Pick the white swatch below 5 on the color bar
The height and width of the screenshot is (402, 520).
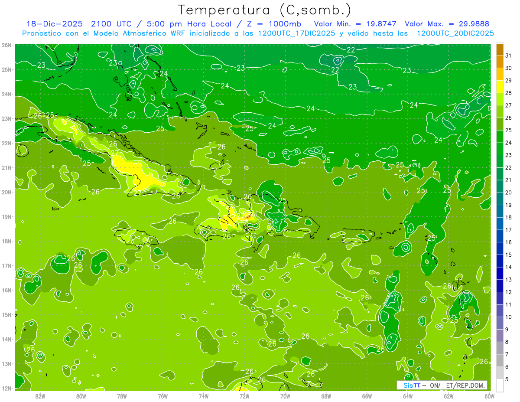point(500,385)
